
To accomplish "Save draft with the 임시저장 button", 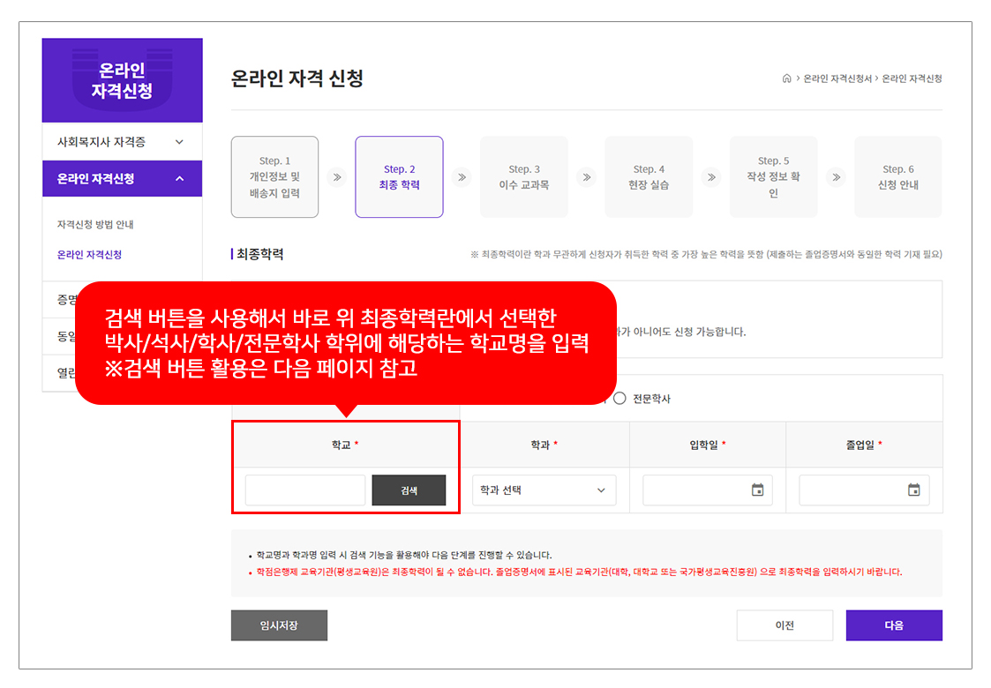I will point(279,625).
